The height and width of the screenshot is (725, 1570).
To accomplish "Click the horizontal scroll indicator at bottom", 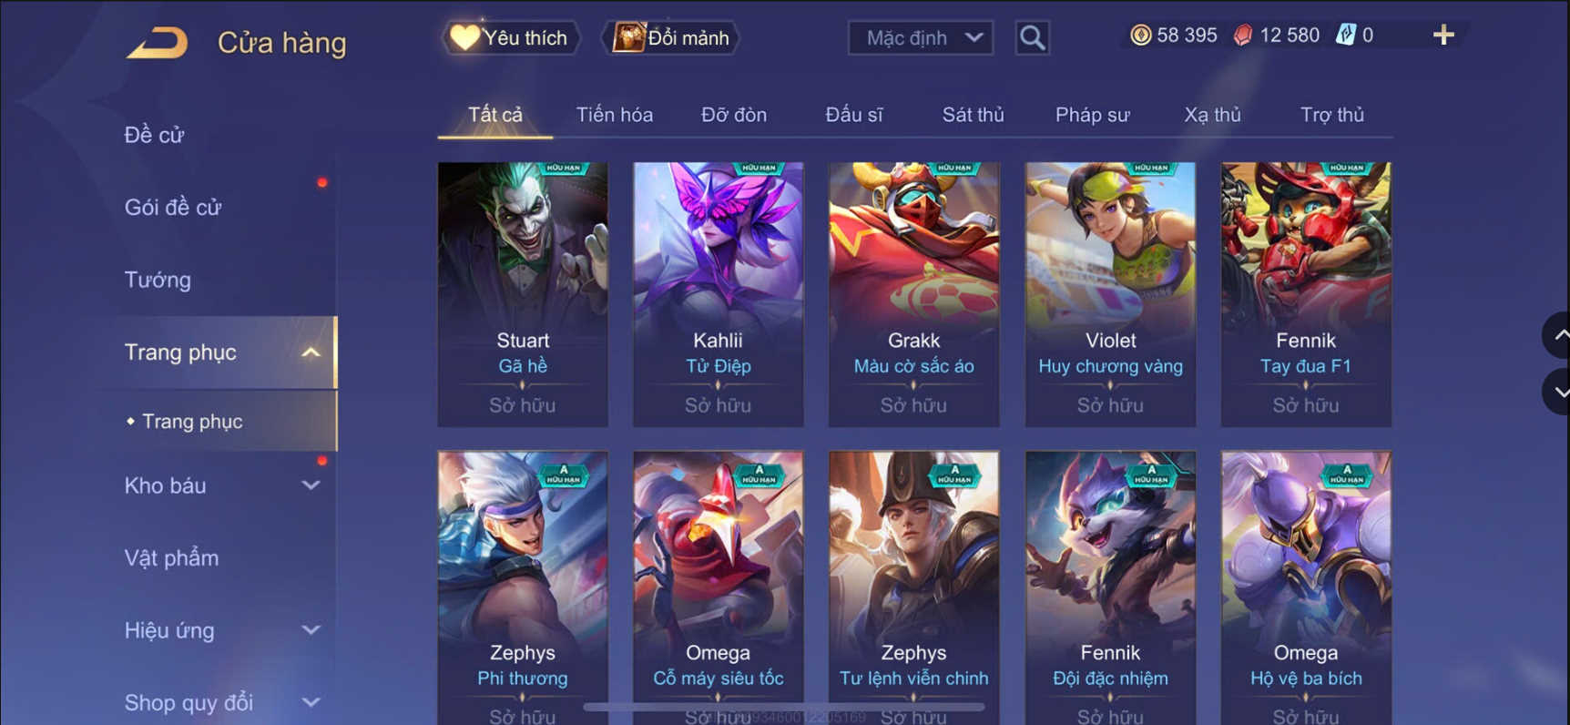I will pos(783,707).
